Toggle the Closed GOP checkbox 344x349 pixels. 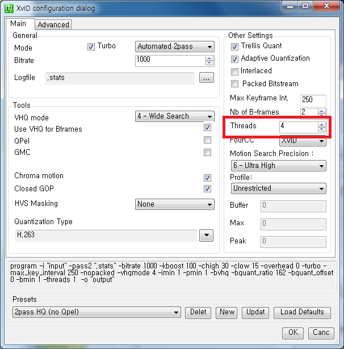(207, 189)
